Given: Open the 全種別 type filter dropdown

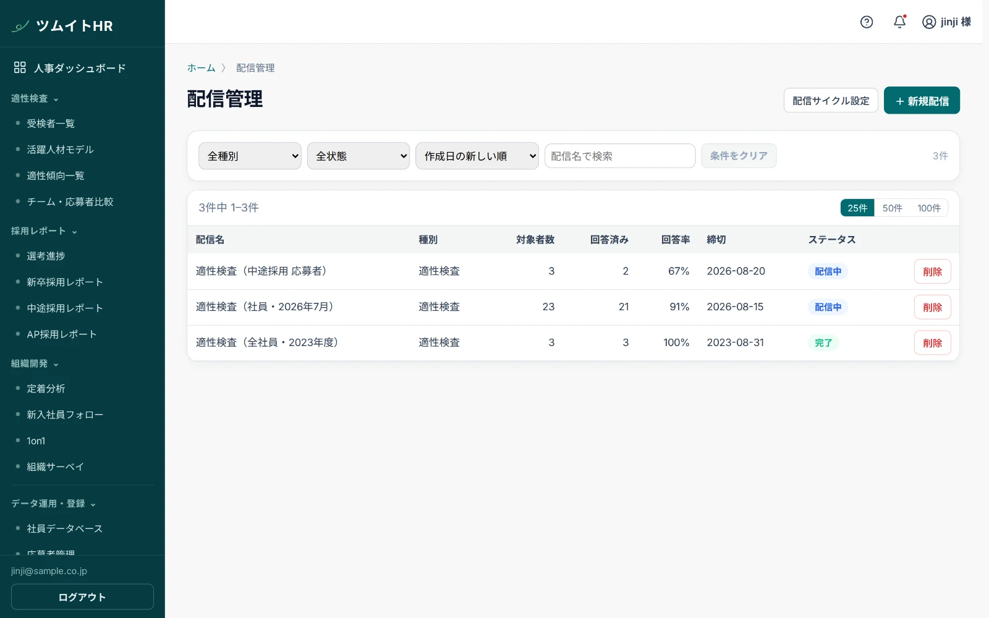Looking at the screenshot, I should pyautogui.click(x=250, y=156).
